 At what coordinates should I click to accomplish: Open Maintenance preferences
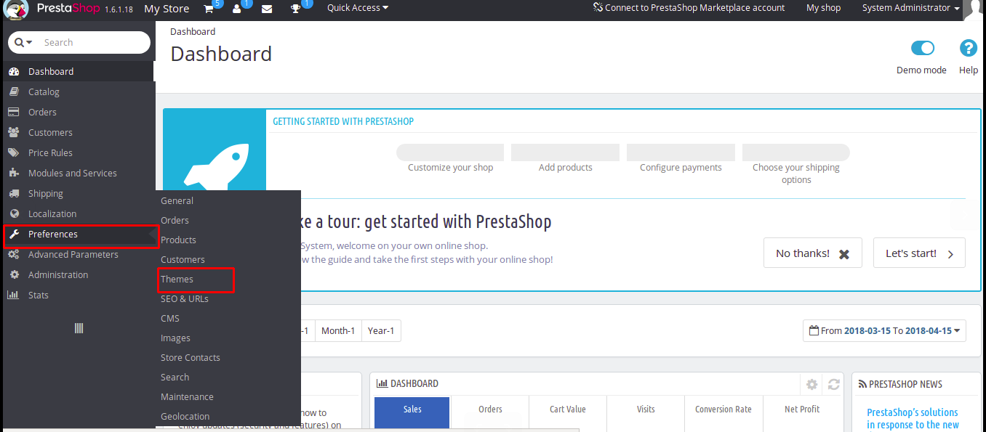[187, 396]
